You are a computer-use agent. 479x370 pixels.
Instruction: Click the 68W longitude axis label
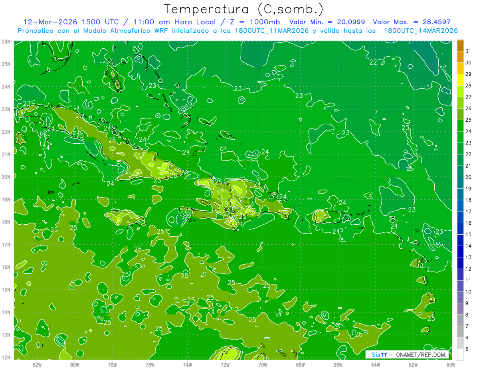tap(300, 364)
